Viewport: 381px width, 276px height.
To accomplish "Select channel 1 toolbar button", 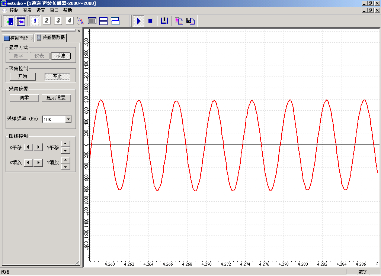I will click(35, 21).
